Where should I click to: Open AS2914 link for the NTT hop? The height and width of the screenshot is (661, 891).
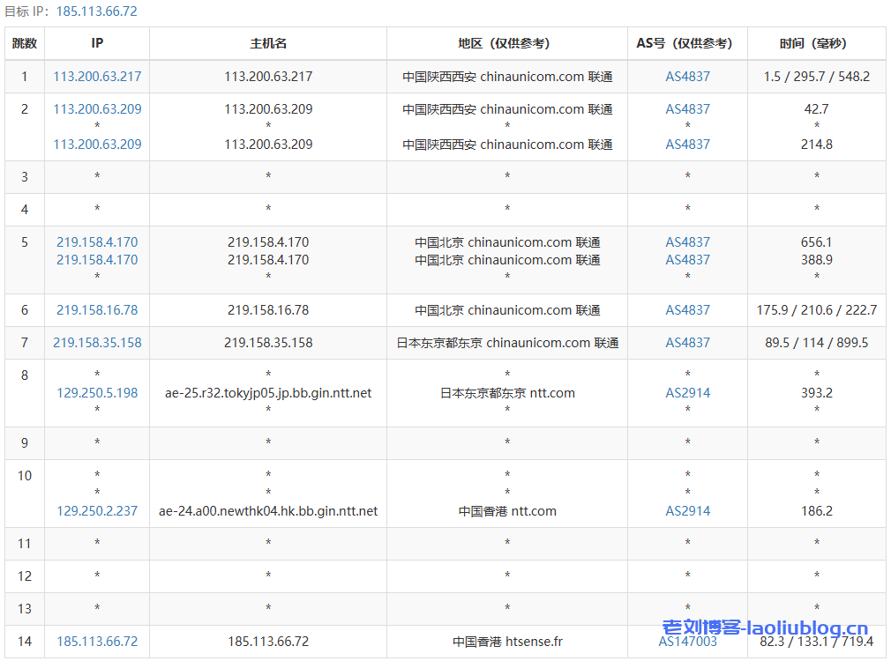coord(687,393)
